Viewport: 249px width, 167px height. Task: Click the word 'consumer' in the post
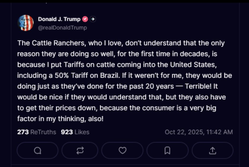(x=149, y=108)
